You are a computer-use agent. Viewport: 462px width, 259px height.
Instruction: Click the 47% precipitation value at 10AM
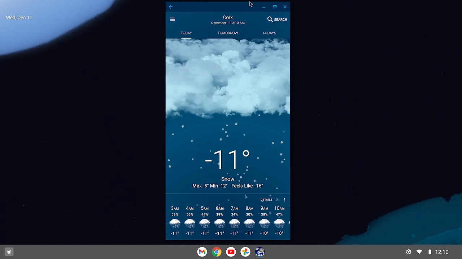tap(279, 214)
